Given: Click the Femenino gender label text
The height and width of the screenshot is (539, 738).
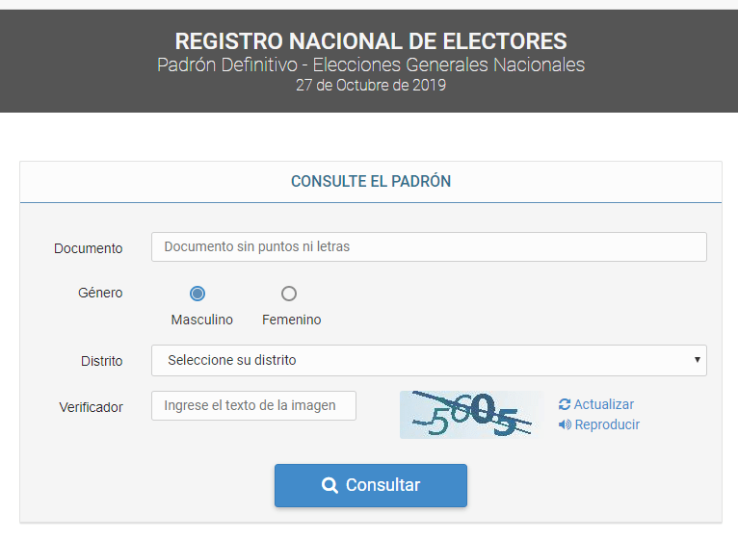Looking at the screenshot, I should point(292,320).
